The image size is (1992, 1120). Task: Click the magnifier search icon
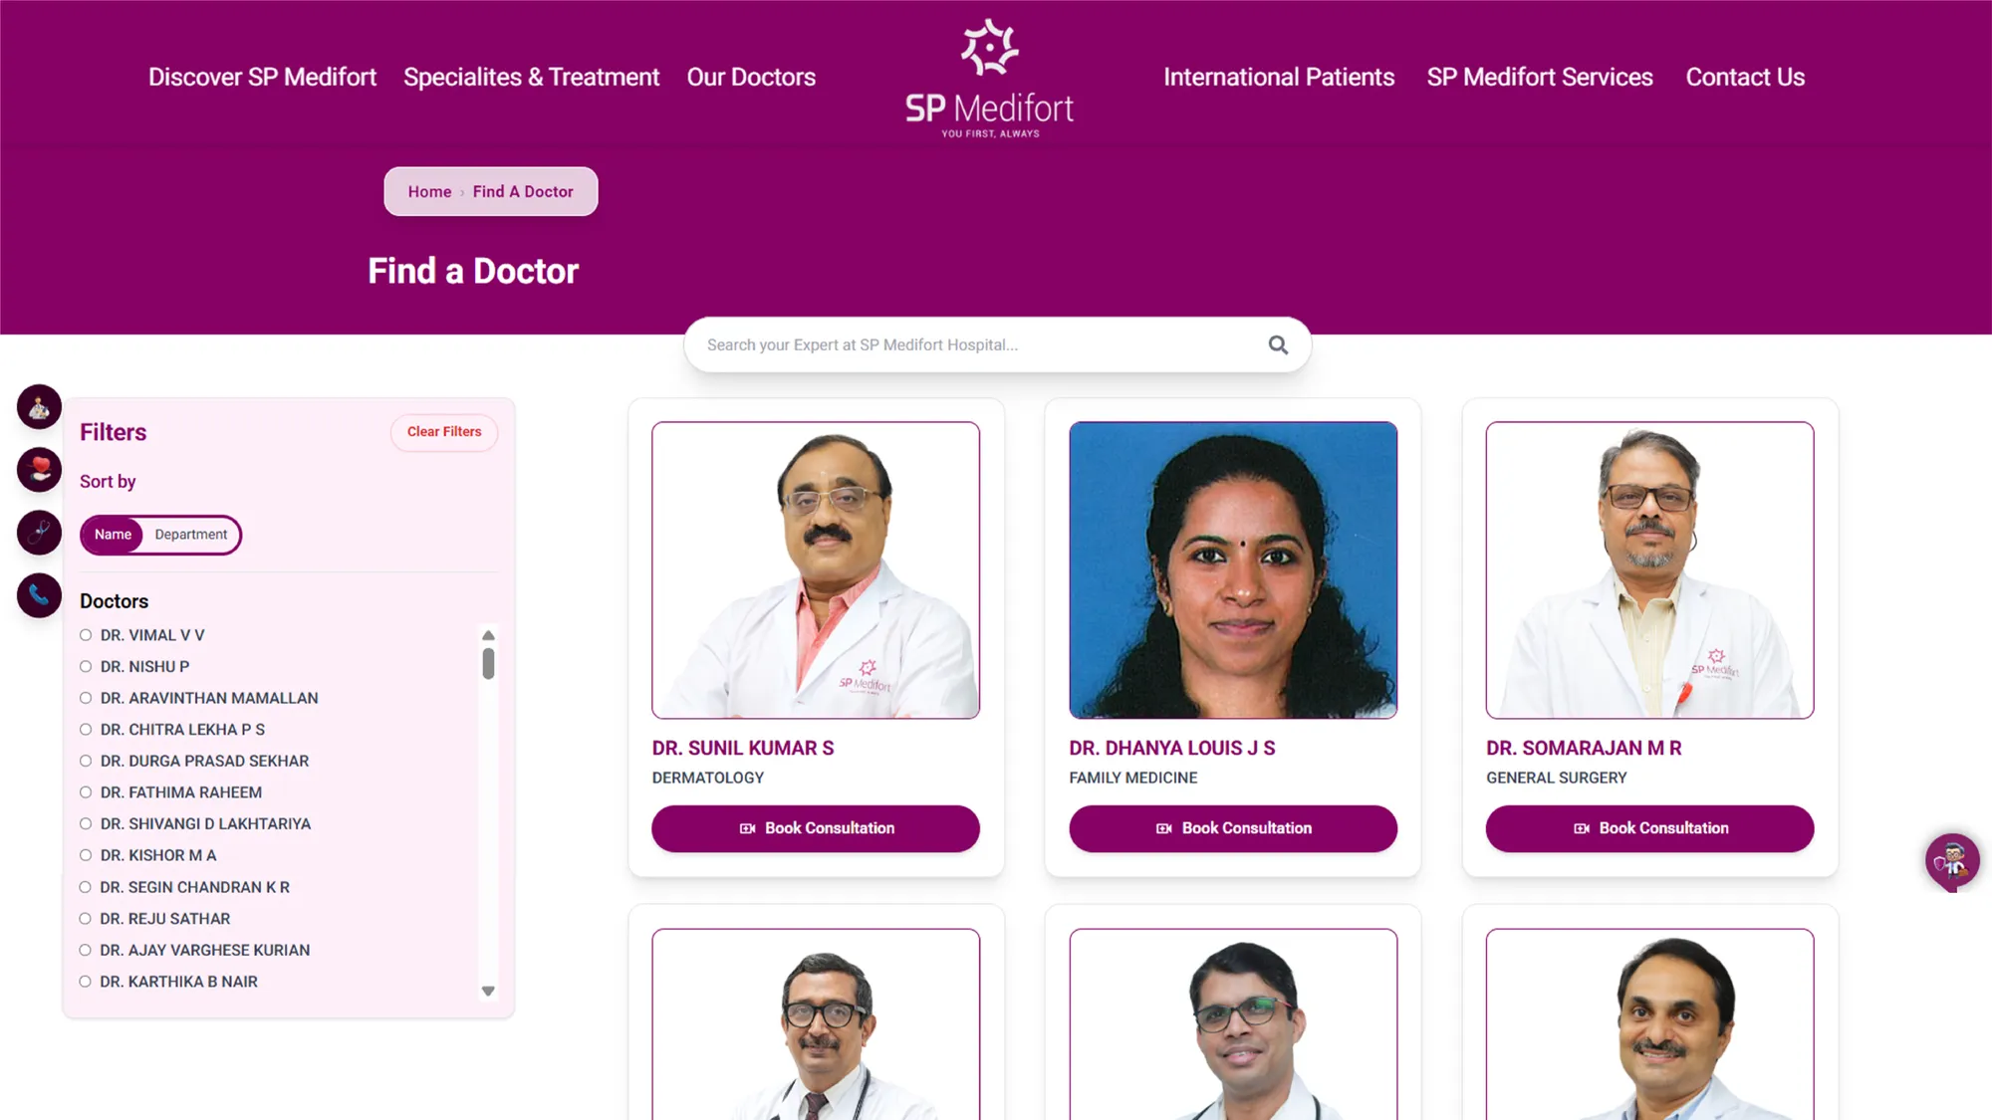click(x=1278, y=344)
